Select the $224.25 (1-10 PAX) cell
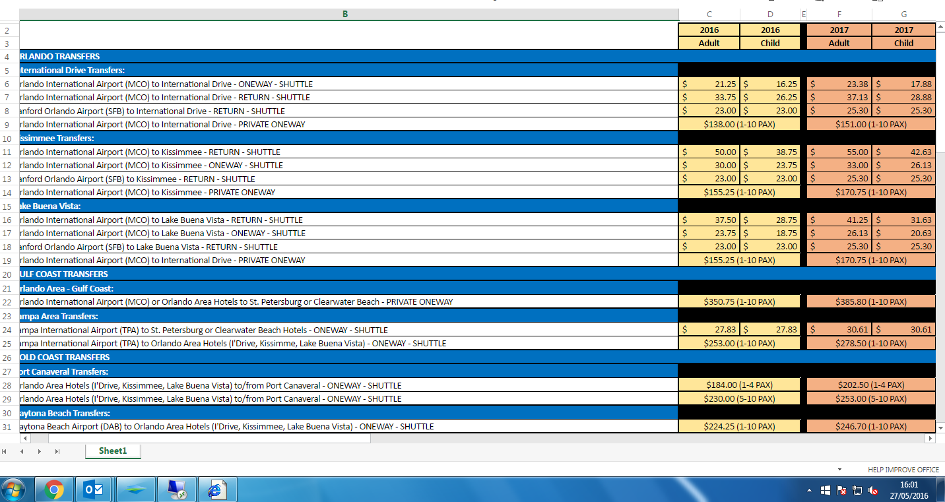945x502 pixels. coord(739,427)
